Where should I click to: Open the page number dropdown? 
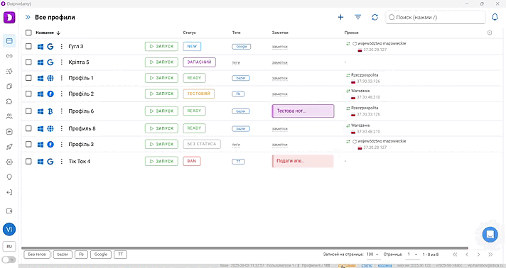pos(412,255)
